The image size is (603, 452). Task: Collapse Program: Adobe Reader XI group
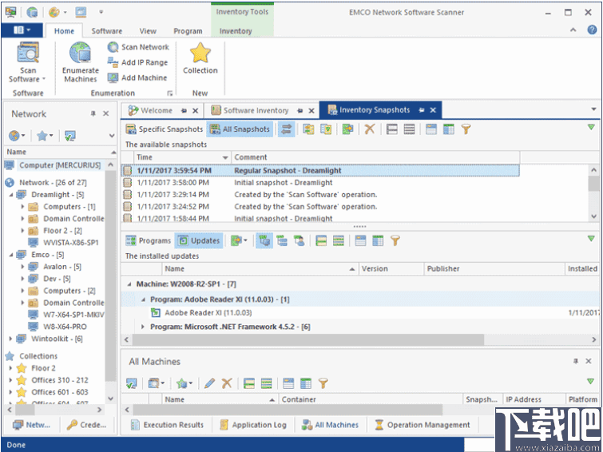click(x=143, y=299)
